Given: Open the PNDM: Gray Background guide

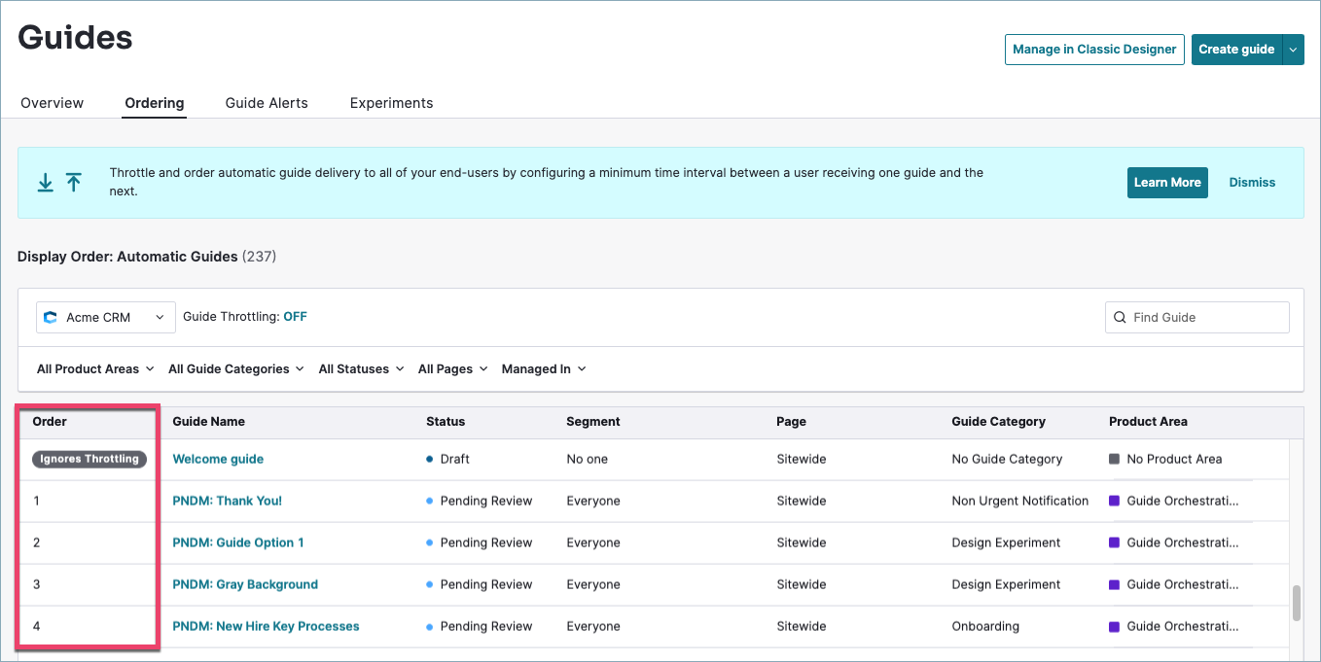Looking at the screenshot, I should [245, 584].
